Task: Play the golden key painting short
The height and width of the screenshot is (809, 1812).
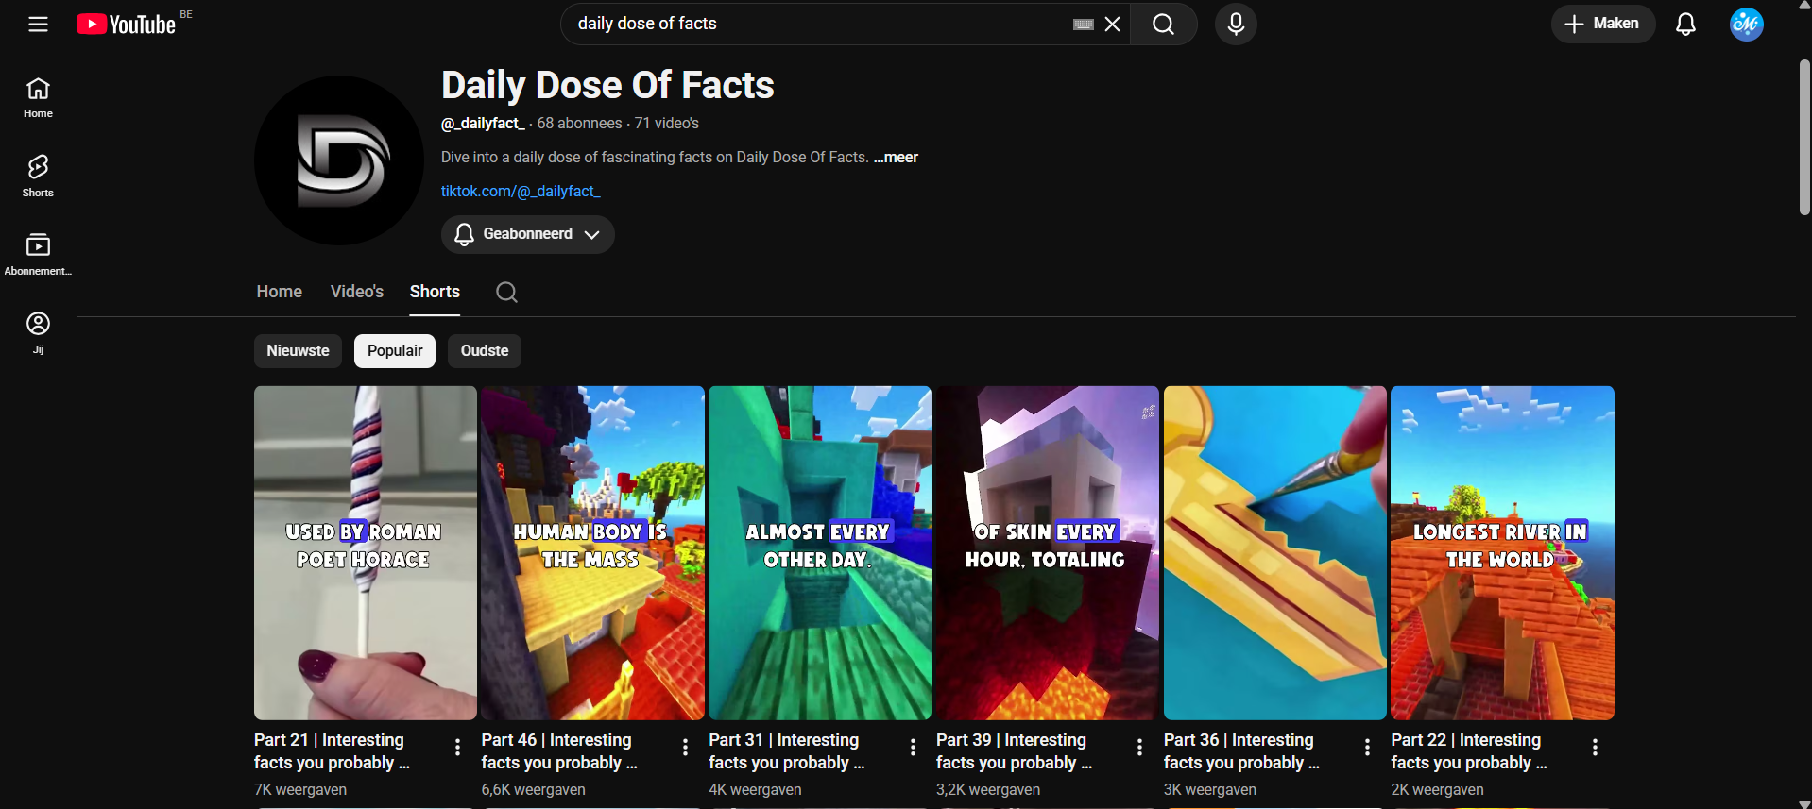Action: pyautogui.click(x=1275, y=553)
